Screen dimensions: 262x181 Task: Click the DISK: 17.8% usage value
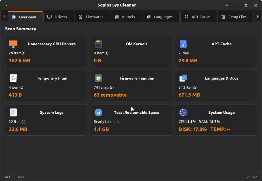click(193, 129)
